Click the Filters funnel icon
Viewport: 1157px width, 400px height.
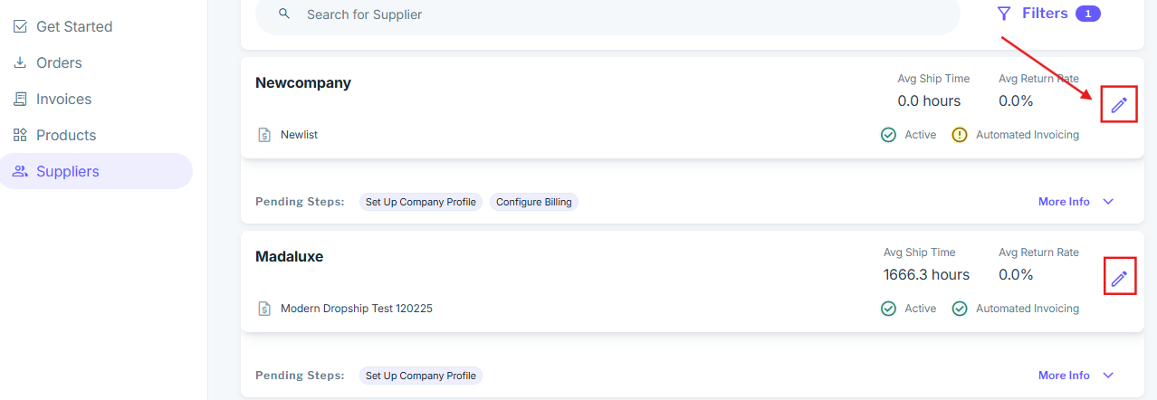[1003, 14]
